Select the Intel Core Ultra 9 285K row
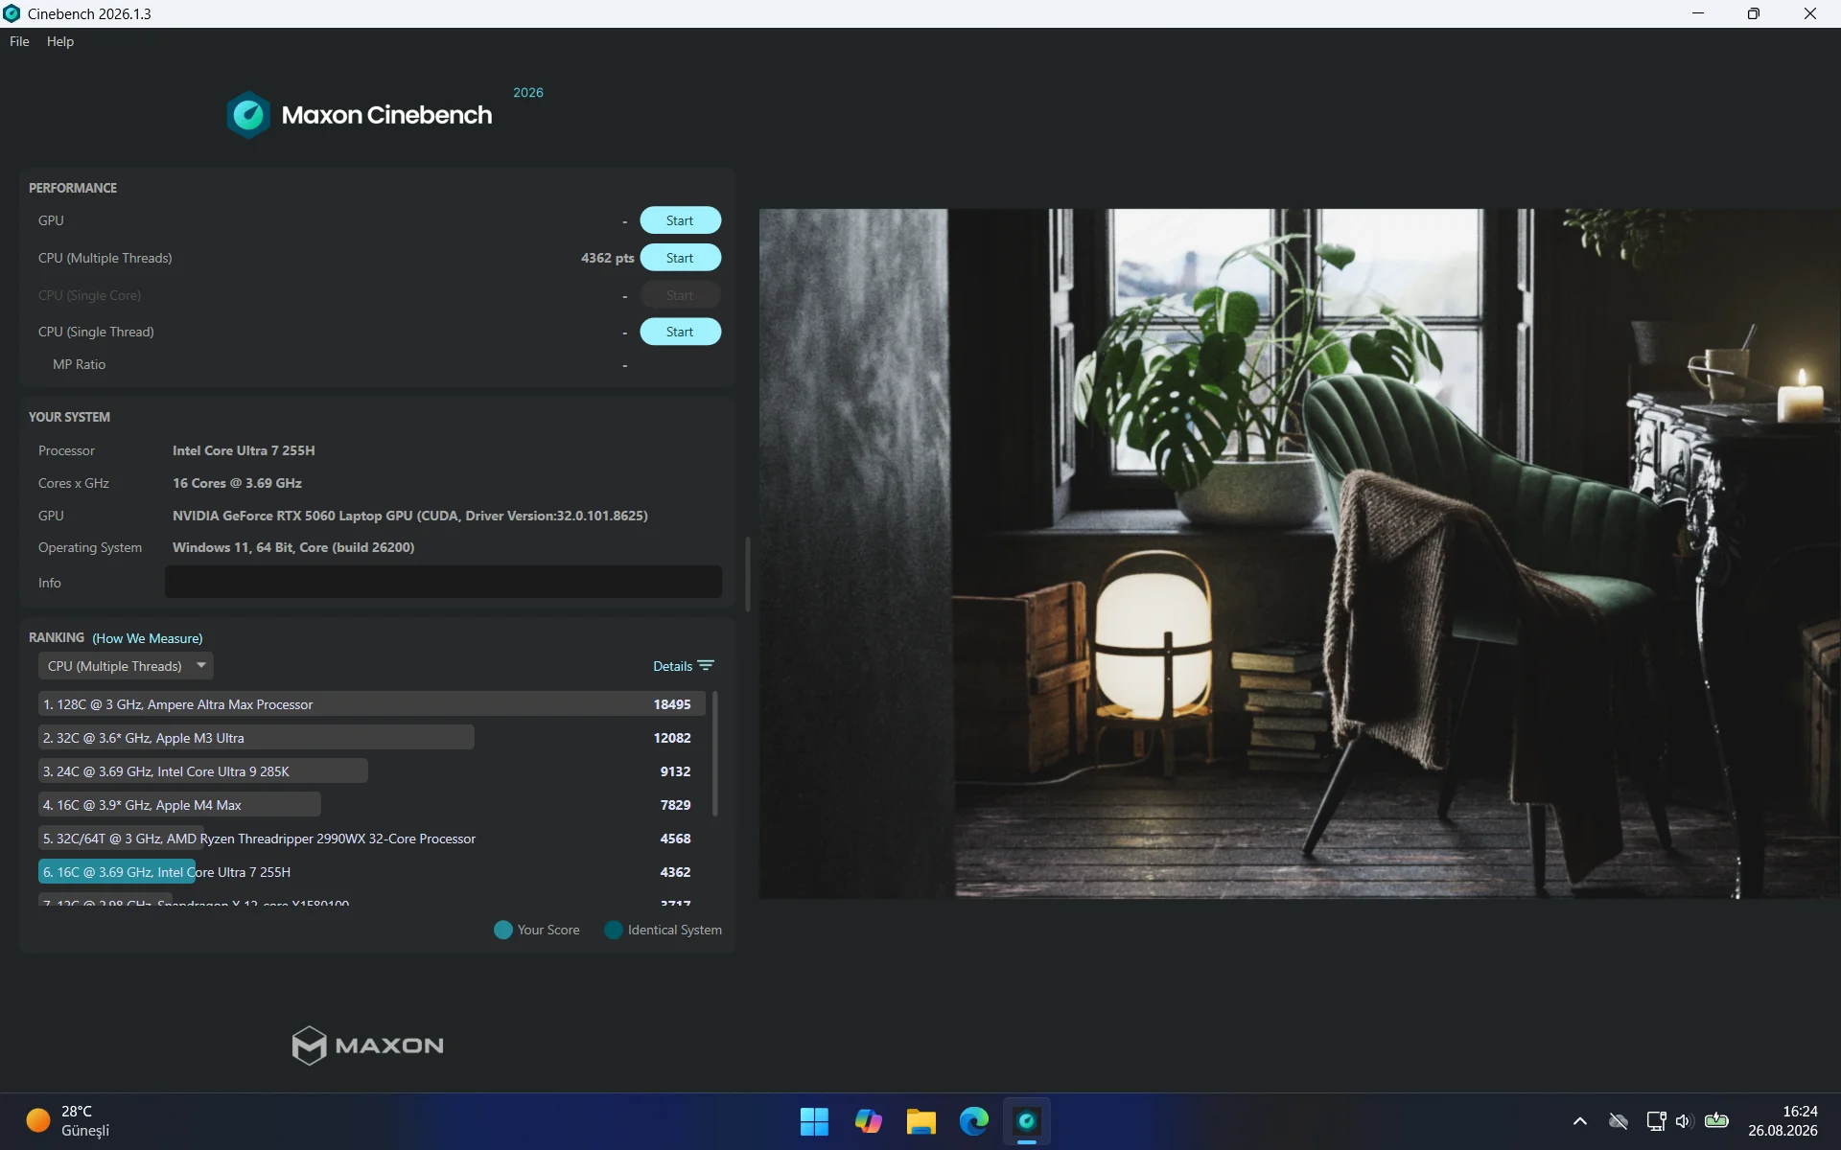The image size is (1841, 1150). (372, 771)
